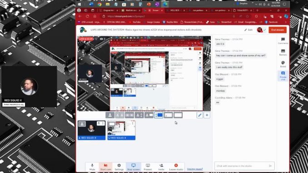Toggle the viewer count eye icon
This screenshot has height=173, width=308.
tap(101, 39)
